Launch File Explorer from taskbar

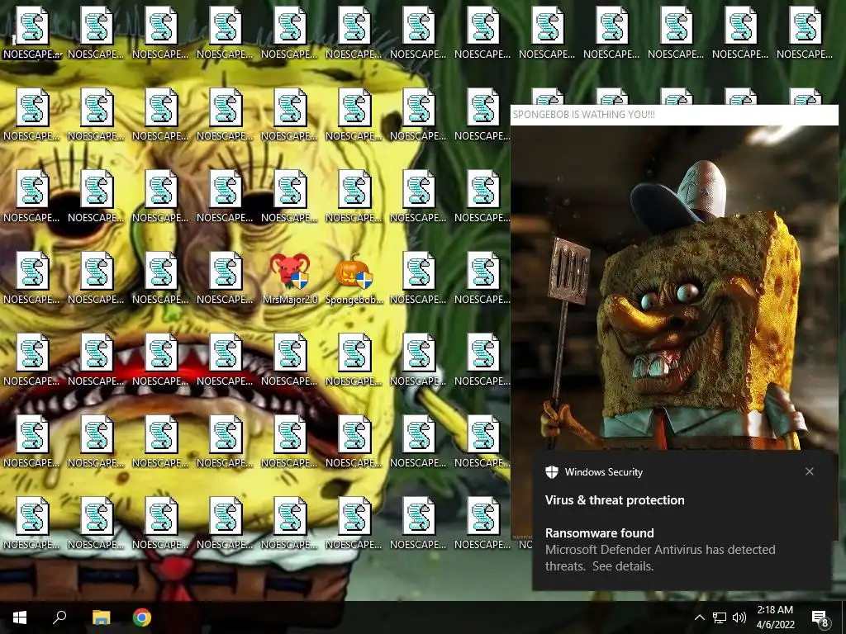click(x=101, y=617)
